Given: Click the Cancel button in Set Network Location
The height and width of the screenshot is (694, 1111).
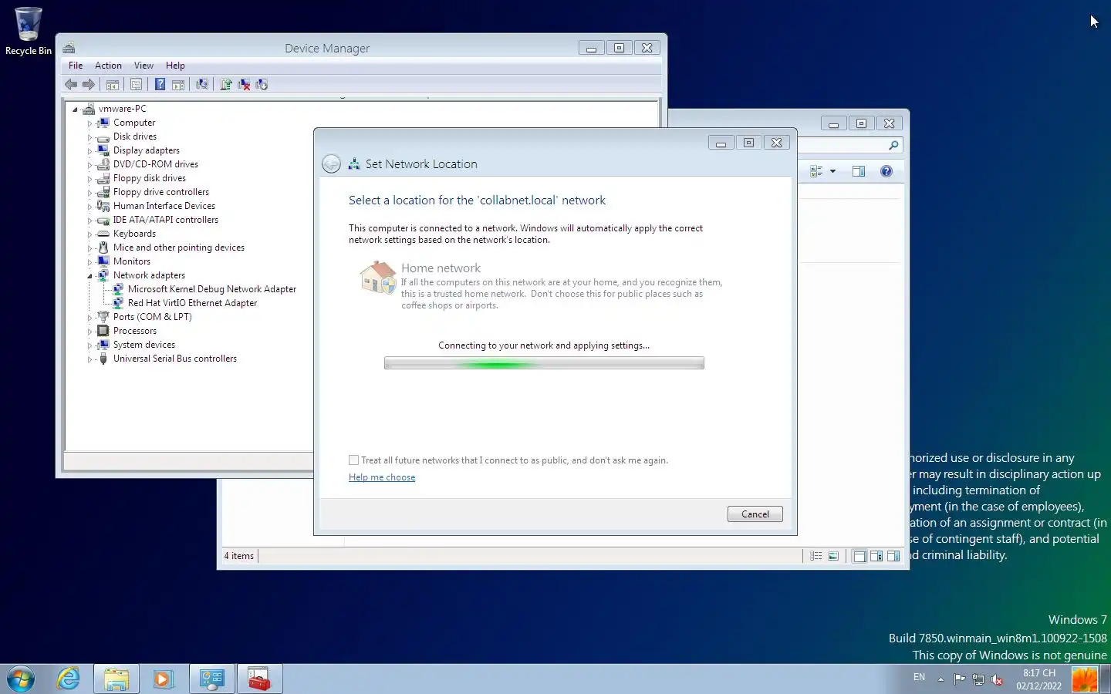Looking at the screenshot, I should (755, 514).
